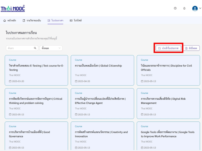Expand the account menu chevron
Viewport: 202px width, 151px height.
(200, 8)
